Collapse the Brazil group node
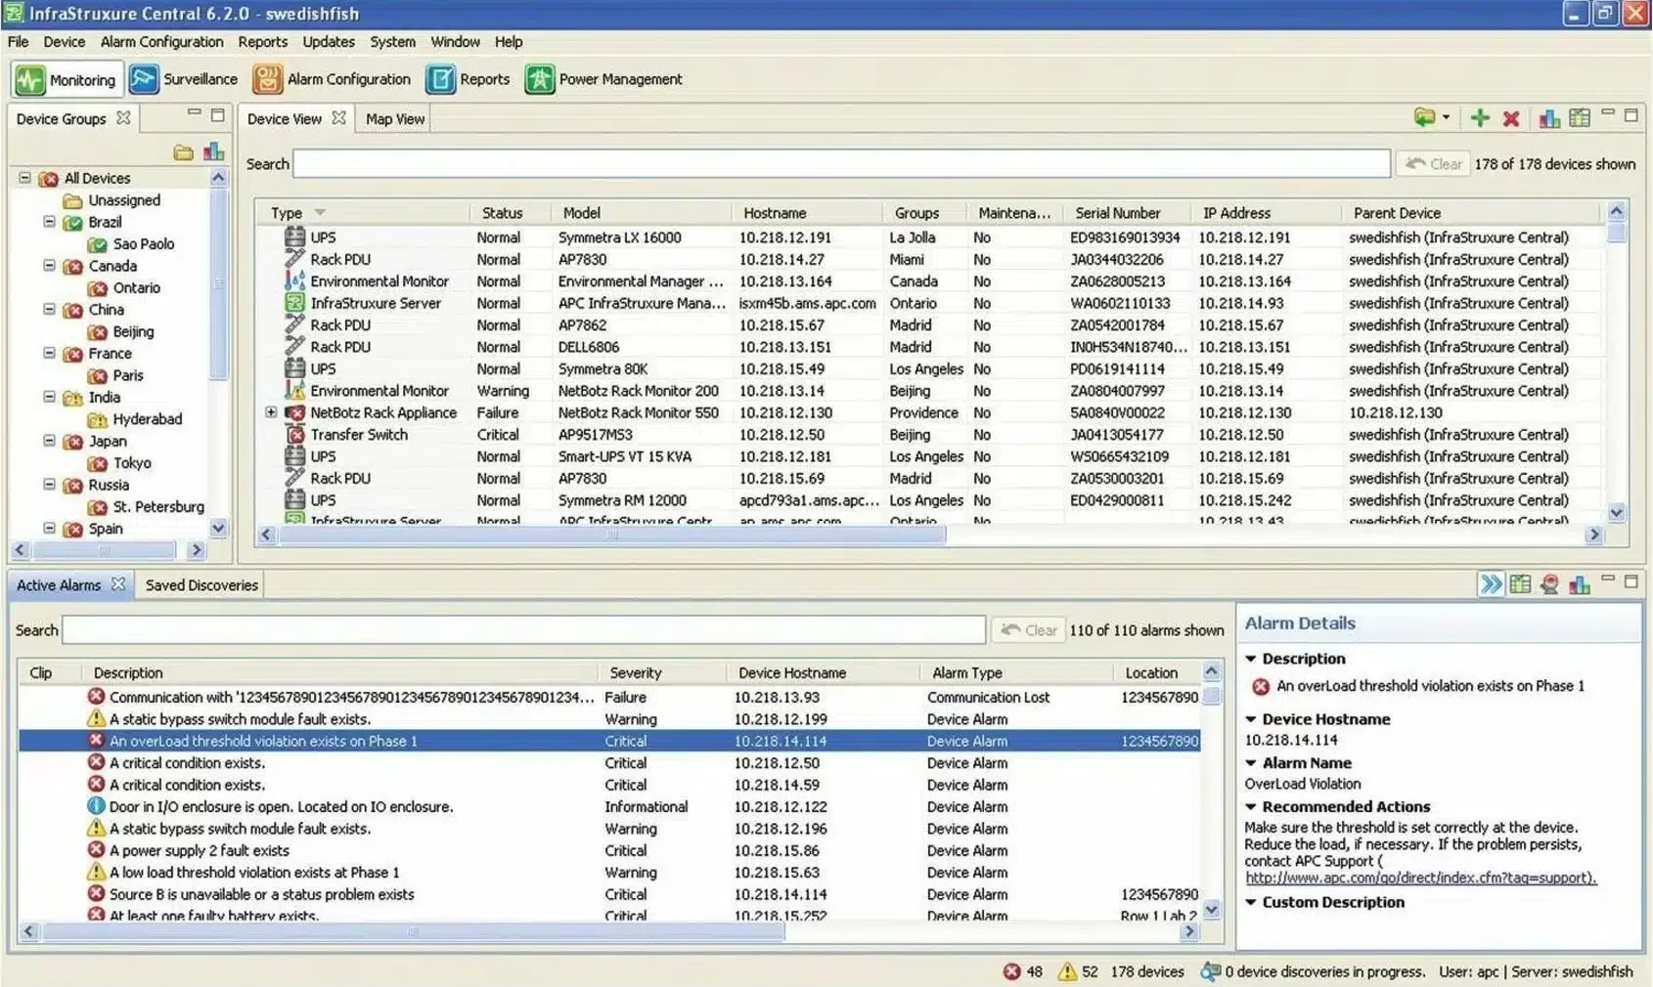Viewport: 1653px width, 987px height. coord(49,222)
